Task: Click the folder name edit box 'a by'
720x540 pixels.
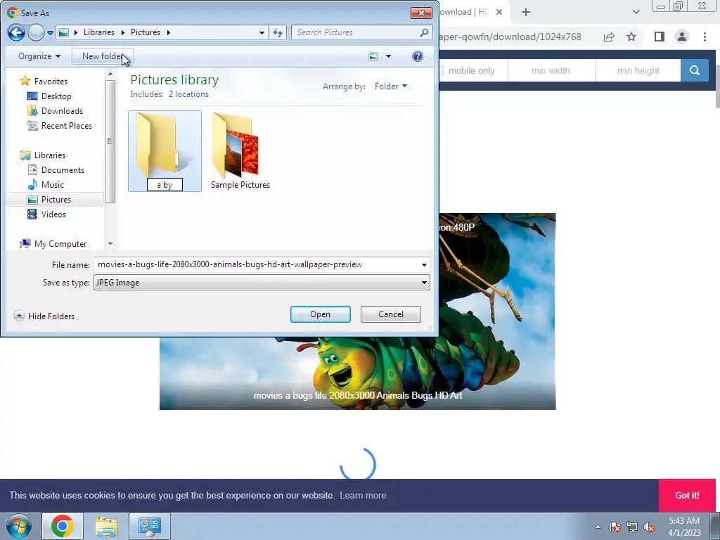Action: click(x=165, y=185)
